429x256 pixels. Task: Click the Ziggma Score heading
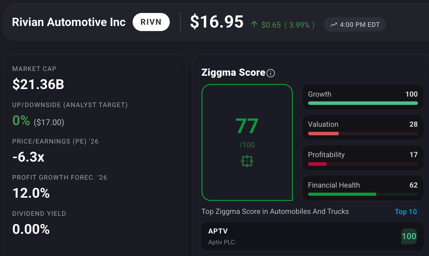point(233,73)
